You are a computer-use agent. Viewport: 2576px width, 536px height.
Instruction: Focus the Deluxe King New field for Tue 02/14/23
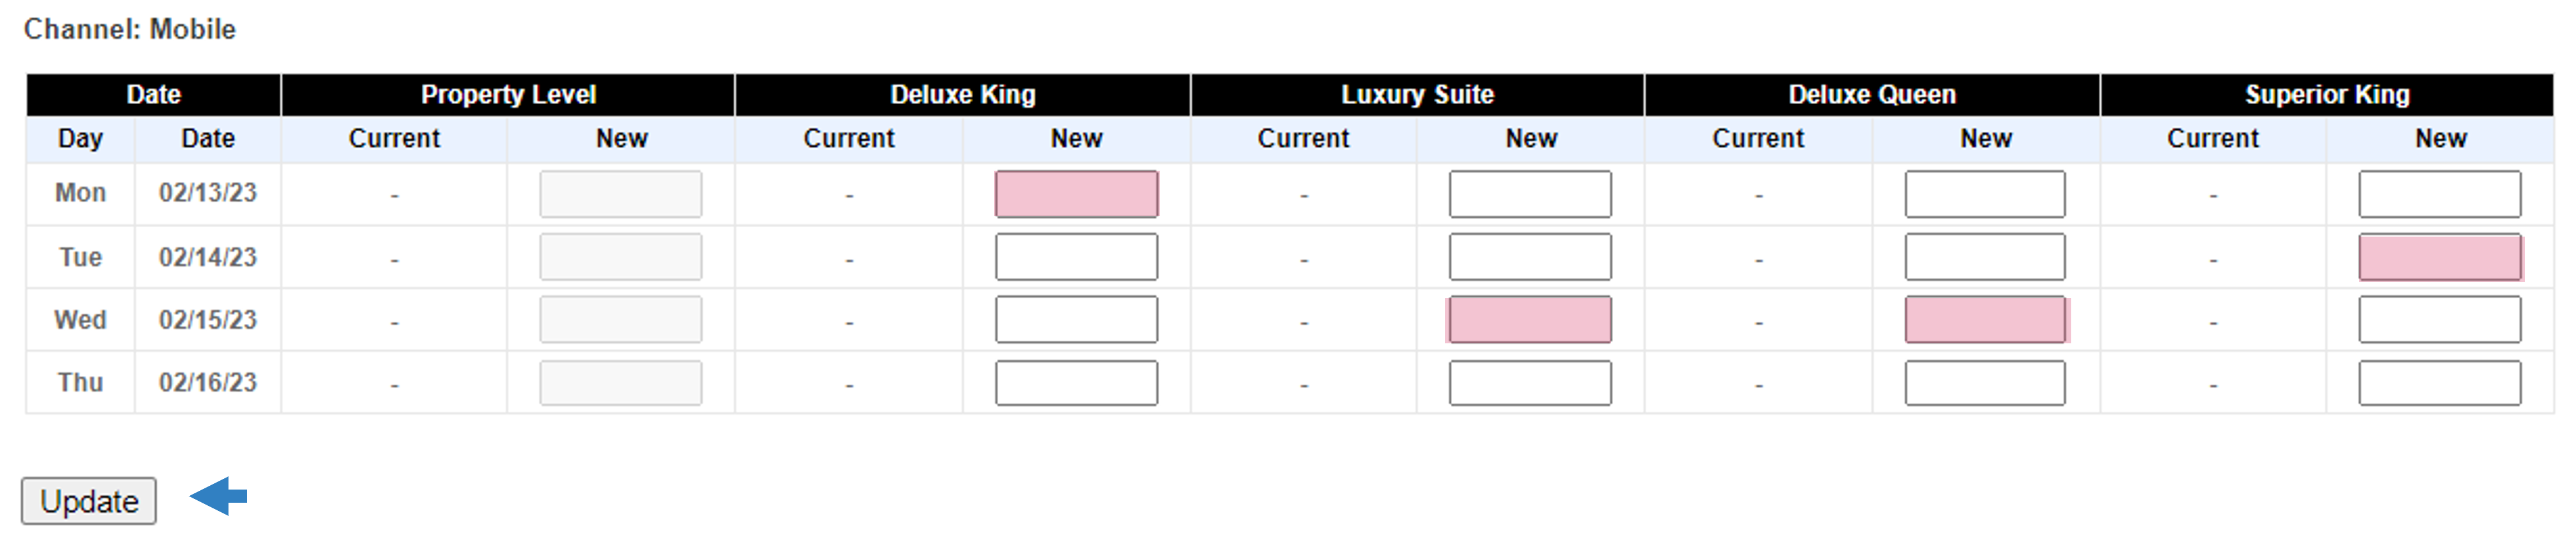(x=1076, y=257)
